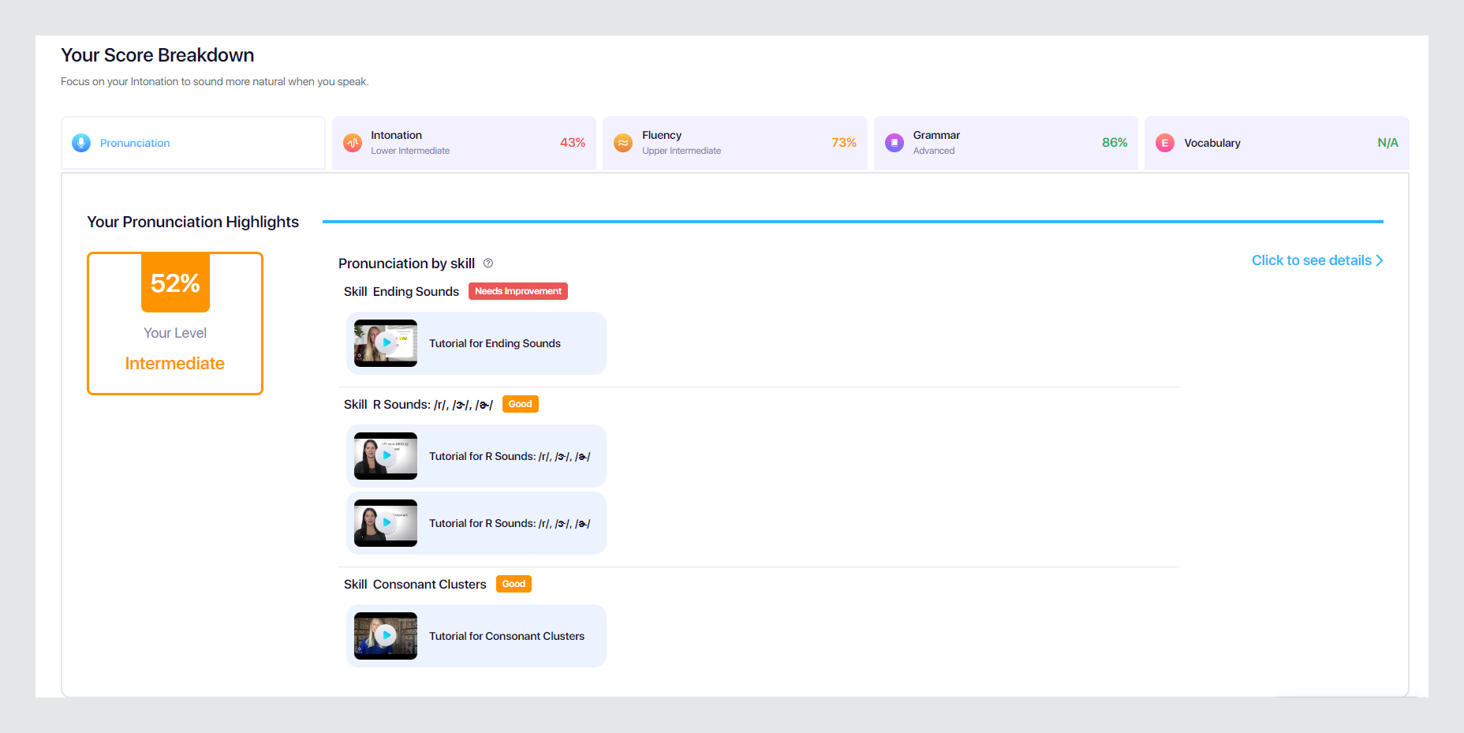This screenshot has height=733, width=1464.
Task: Click the Pronunciation microphone icon
Action: (81, 143)
